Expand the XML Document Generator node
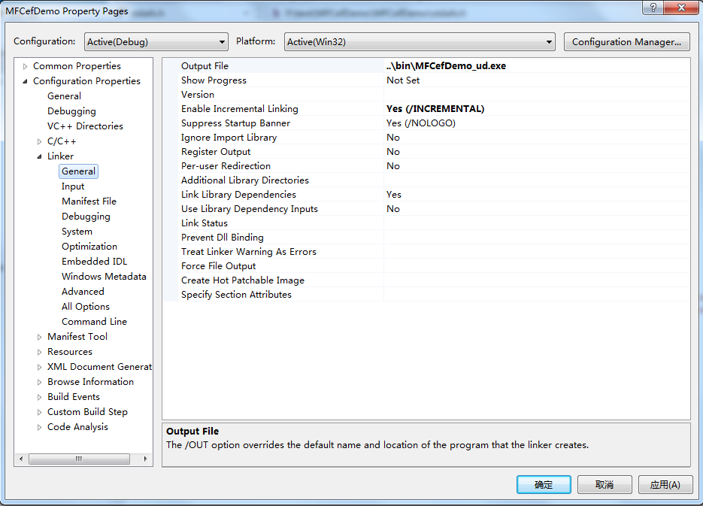The height and width of the screenshot is (506, 703). [39, 367]
